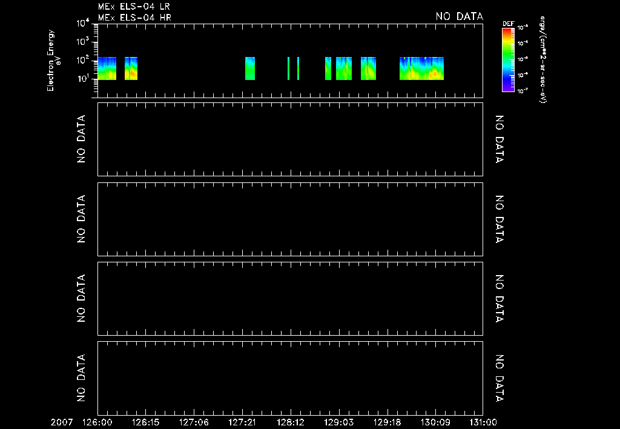Click the 128:12 time axis label
This screenshot has height=429, width=620.
point(291,422)
